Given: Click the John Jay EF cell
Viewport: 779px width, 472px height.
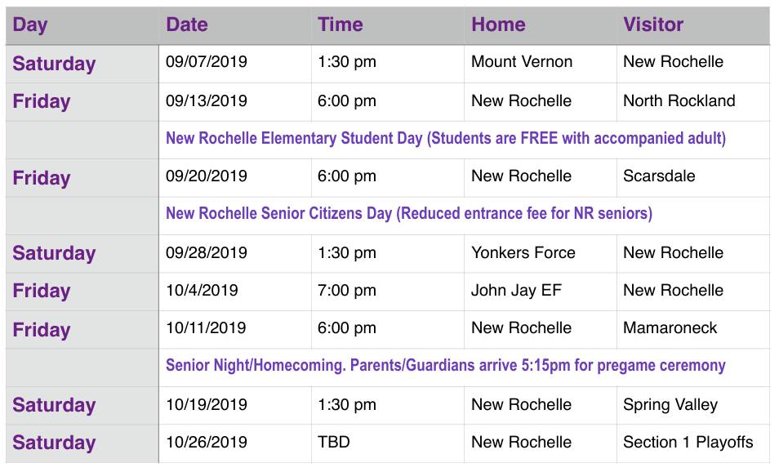Looking at the screenshot, I should [540, 292].
